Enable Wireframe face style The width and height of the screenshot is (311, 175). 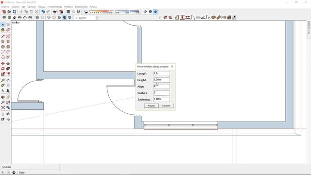[x=49, y=17]
